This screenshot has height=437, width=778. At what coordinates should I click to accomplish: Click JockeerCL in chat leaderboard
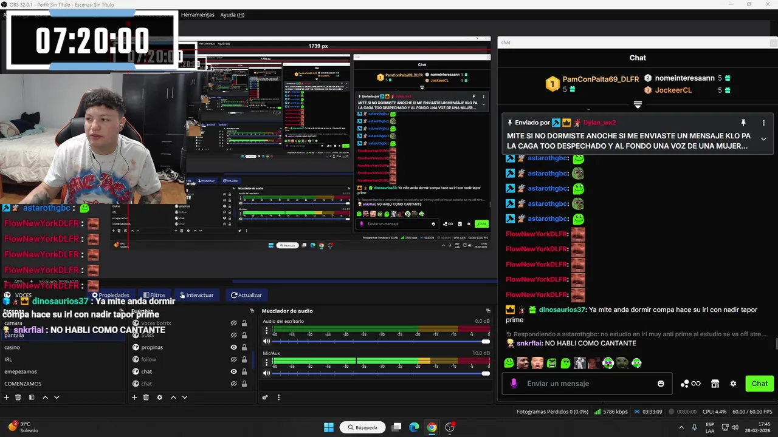pyautogui.click(x=673, y=90)
